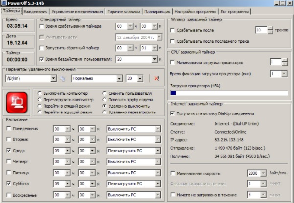Open timer trigger hours dropdown
Screen dimensions: 294x203
pos(130,26)
